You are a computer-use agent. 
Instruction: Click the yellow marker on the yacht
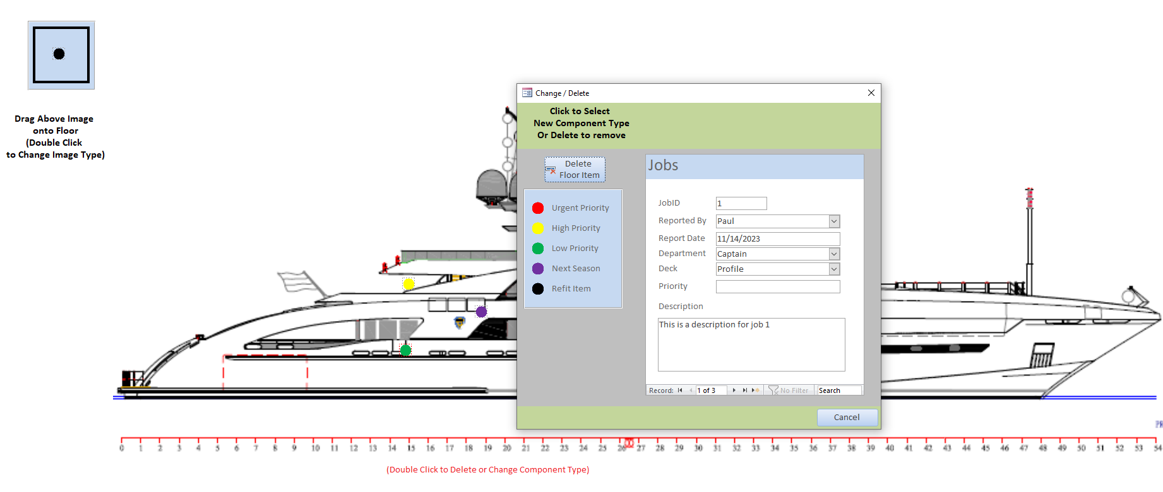(x=409, y=284)
